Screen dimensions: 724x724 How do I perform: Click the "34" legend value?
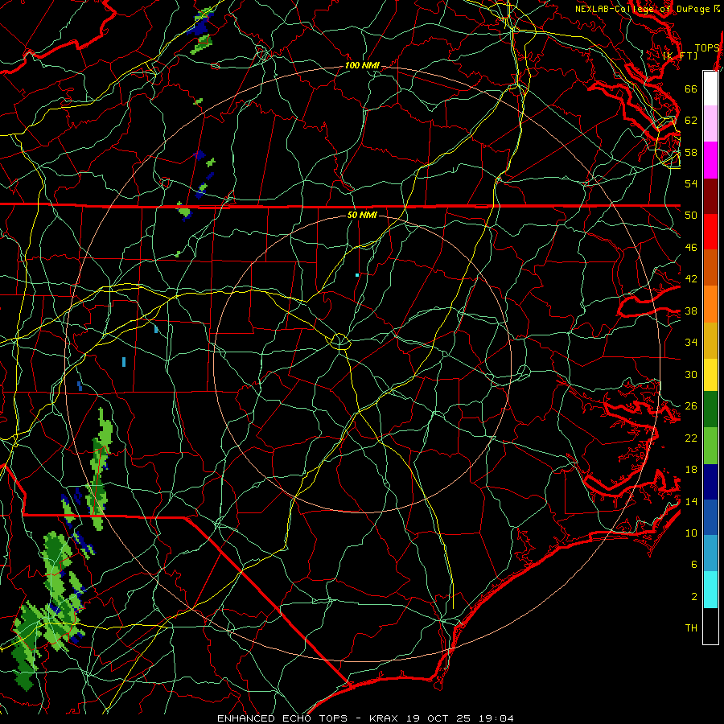(x=691, y=343)
